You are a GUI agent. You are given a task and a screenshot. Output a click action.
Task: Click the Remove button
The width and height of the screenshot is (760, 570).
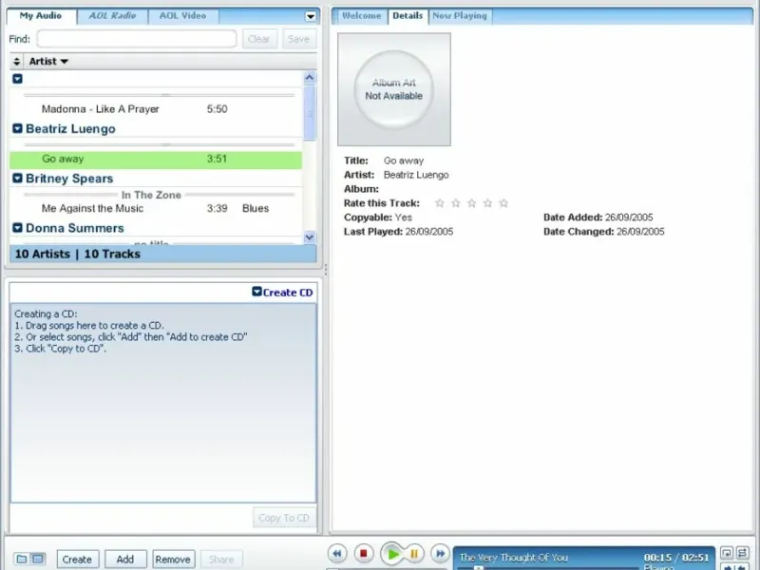click(173, 560)
